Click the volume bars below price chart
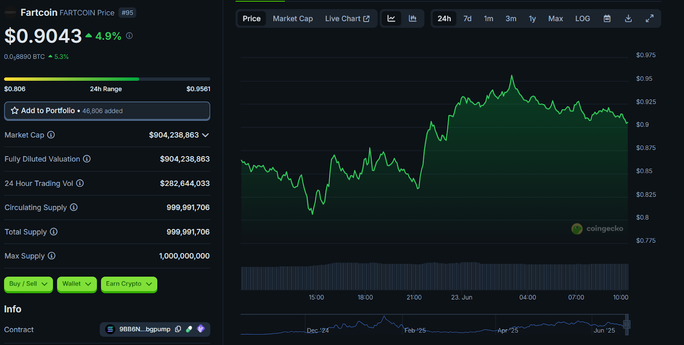 pos(434,277)
